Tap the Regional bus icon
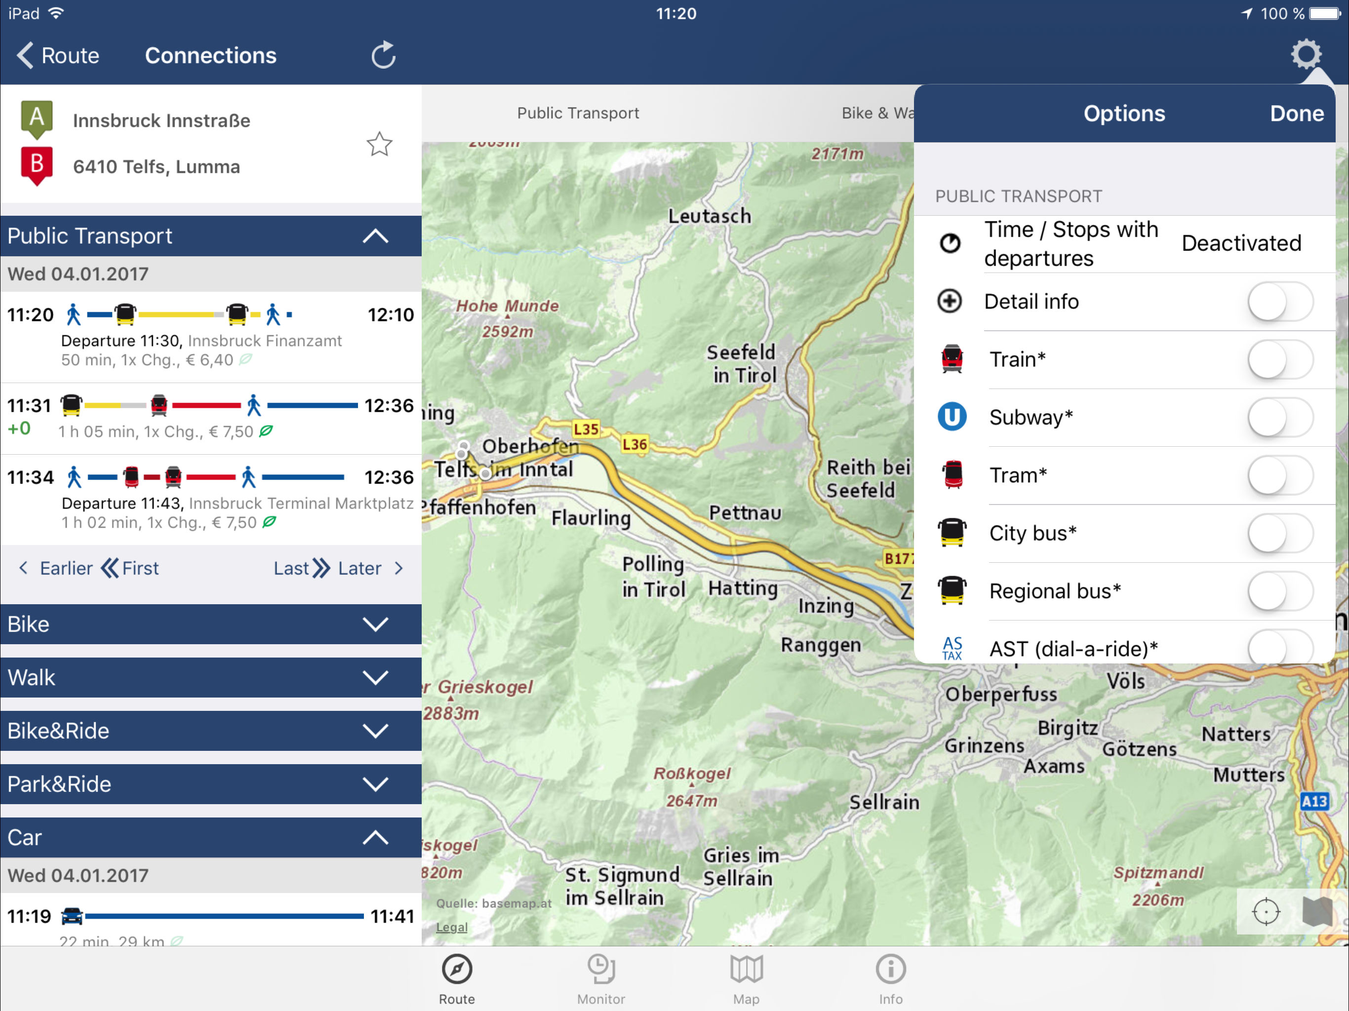 tap(952, 591)
